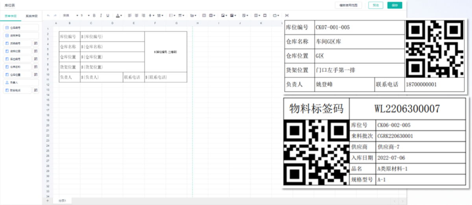Click the 模板使用范围 button
This screenshot has width=472, height=205.
348,5
